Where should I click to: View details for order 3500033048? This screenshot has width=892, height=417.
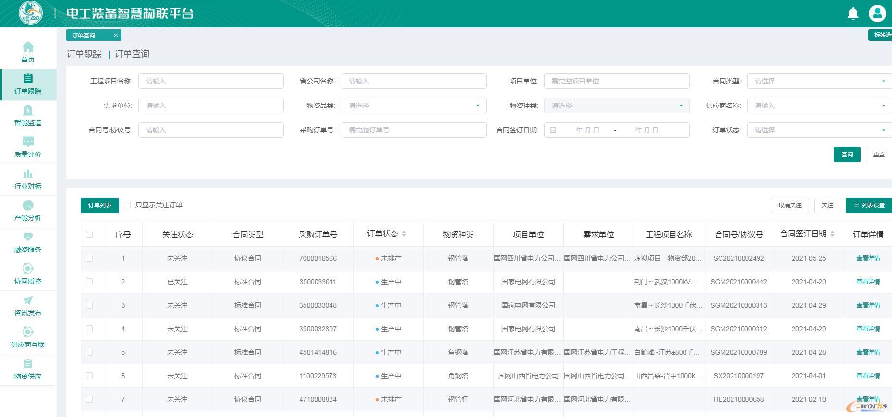click(868, 305)
